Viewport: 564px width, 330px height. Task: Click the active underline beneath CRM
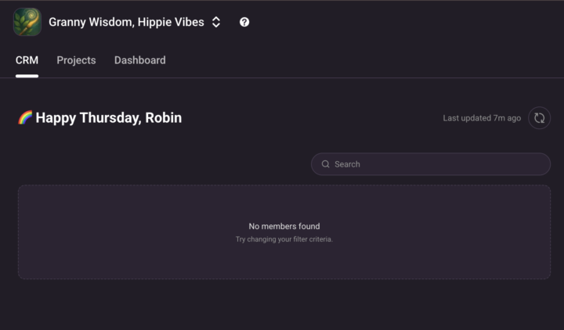click(x=27, y=76)
